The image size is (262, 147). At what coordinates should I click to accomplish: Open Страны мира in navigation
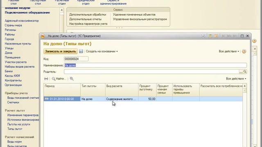pos(13,25)
